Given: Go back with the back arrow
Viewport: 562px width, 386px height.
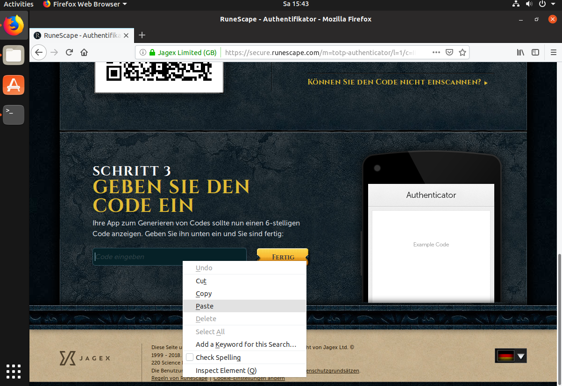Looking at the screenshot, I should [x=39, y=52].
